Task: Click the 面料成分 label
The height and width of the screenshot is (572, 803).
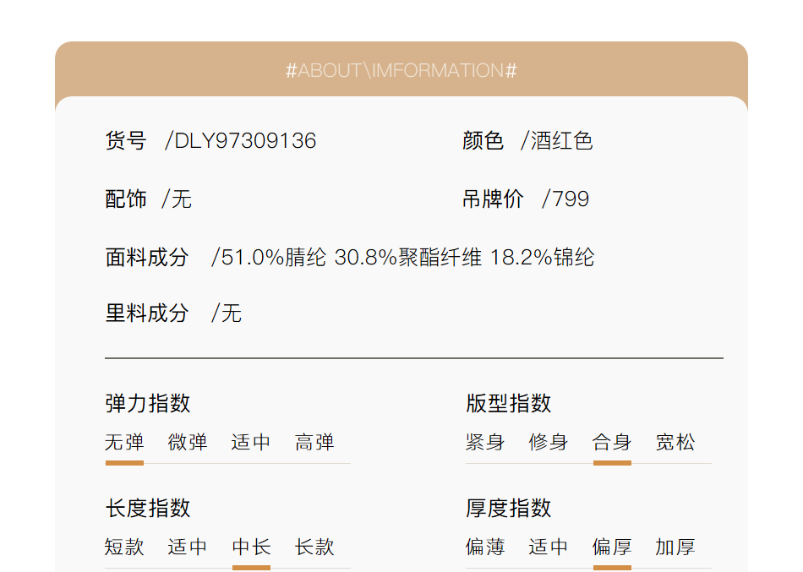Action: coord(147,257)
